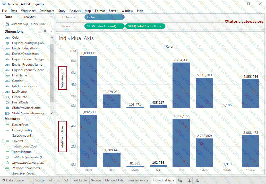
Task: Switch to the Analytics pane tab
Action: tap(29, 17)
